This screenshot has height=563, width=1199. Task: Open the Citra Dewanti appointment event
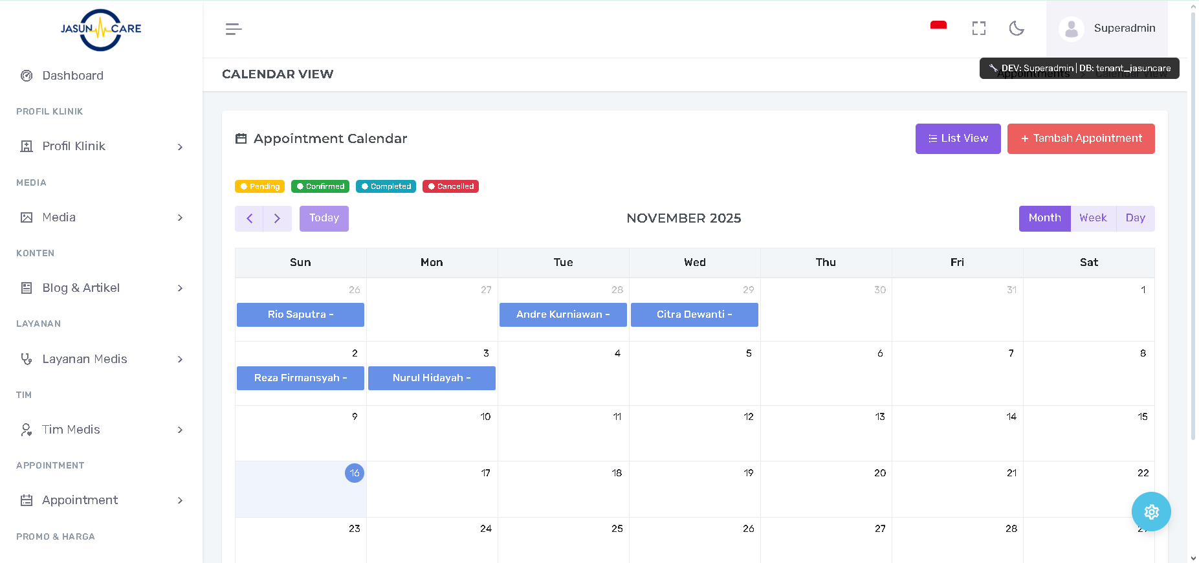[694, 315]
